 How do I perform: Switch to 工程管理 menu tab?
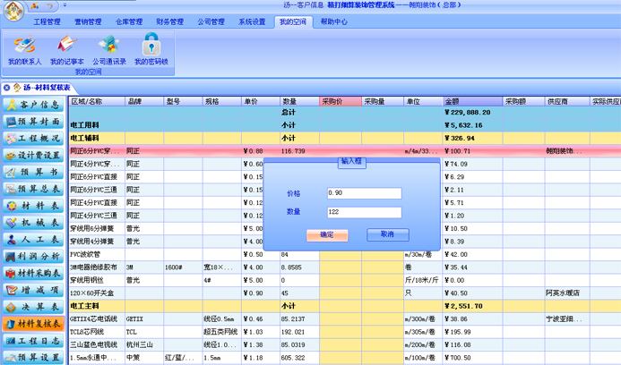[x=47, y=21]
